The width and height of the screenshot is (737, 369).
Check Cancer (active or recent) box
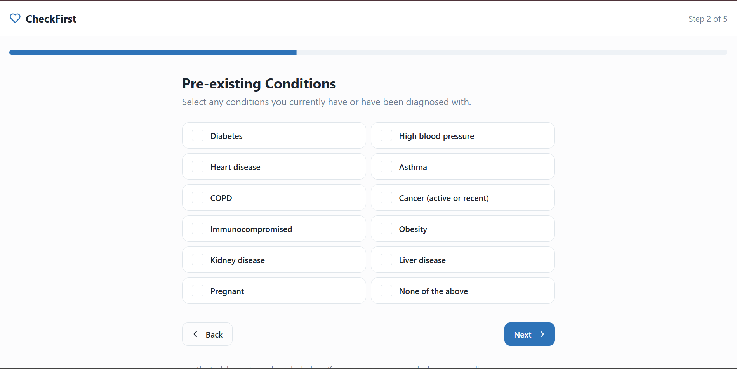[386, 197]
